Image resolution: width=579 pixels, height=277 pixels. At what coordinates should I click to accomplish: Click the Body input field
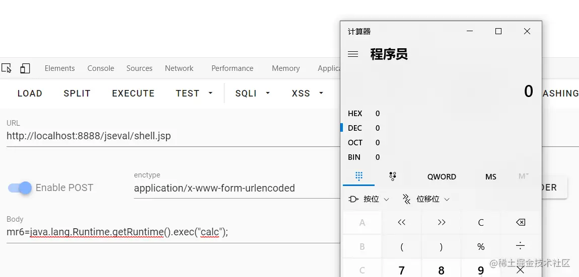point(173,232)
